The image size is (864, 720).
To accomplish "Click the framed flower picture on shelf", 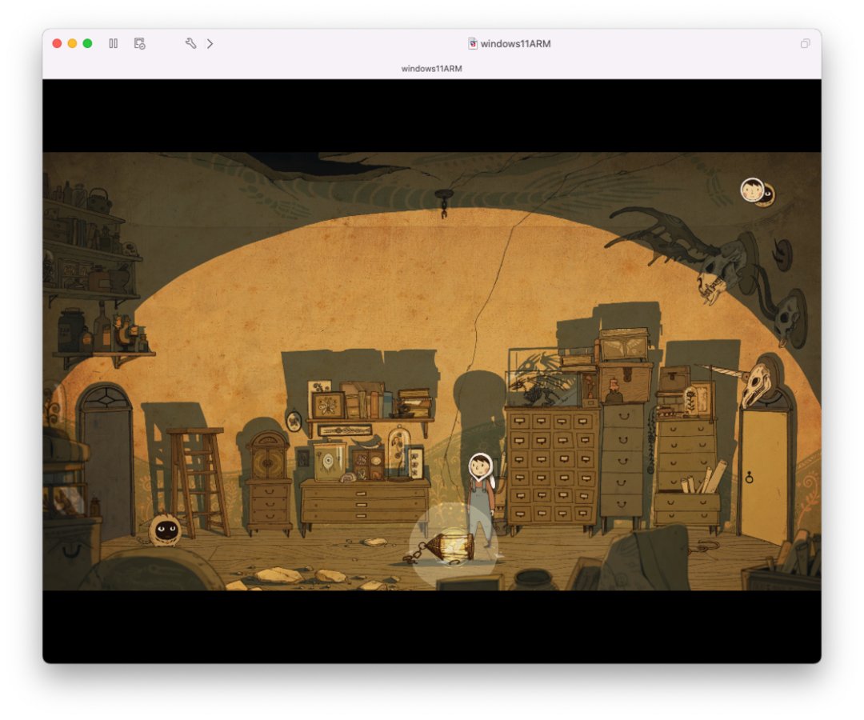I will 329,406.
